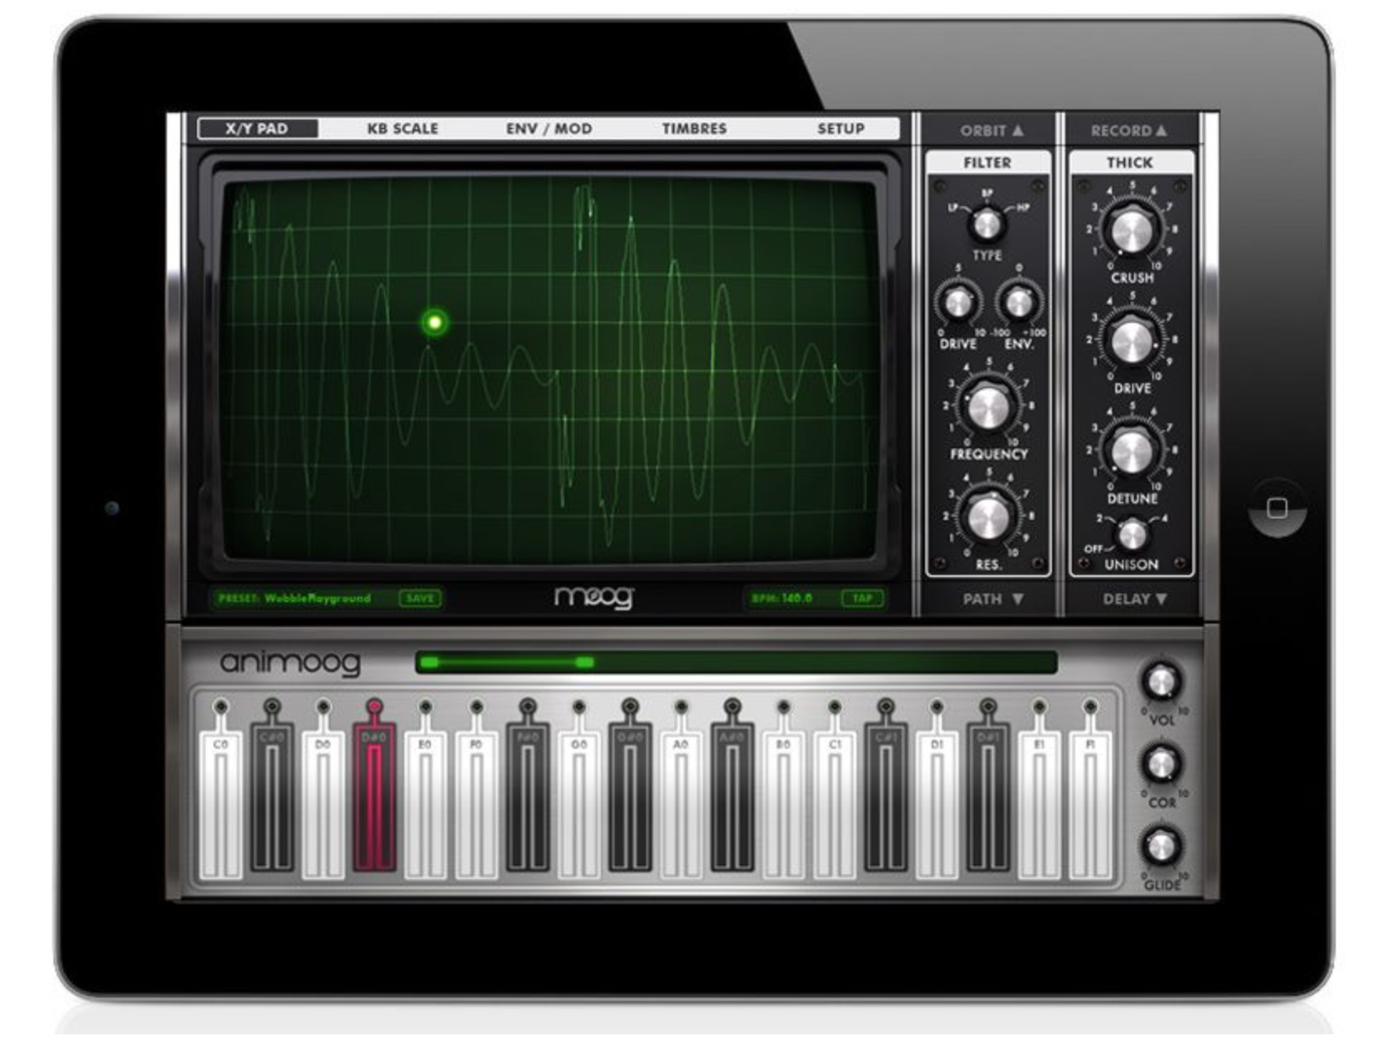Play the G#0 black key
This screenshot has width=1390, height=1041.
pyautogui.click(x=630, y=797)
